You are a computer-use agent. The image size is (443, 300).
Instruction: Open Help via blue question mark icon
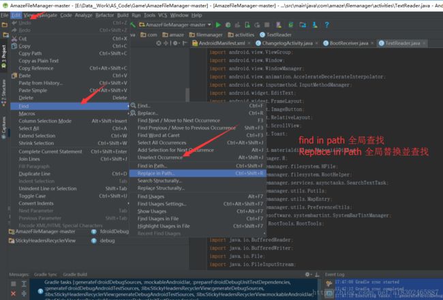327,25
